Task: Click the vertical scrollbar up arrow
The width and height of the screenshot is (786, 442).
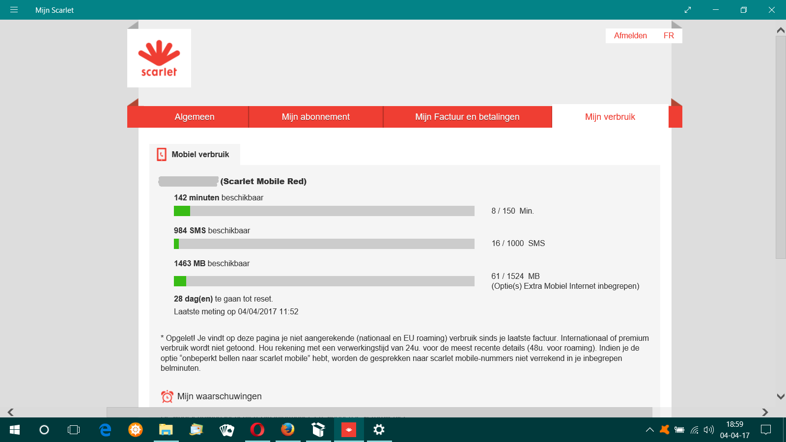Action: click(780, 30)
